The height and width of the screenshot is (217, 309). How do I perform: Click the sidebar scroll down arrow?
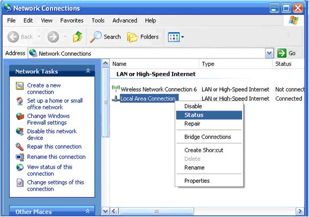click(105, 212)
